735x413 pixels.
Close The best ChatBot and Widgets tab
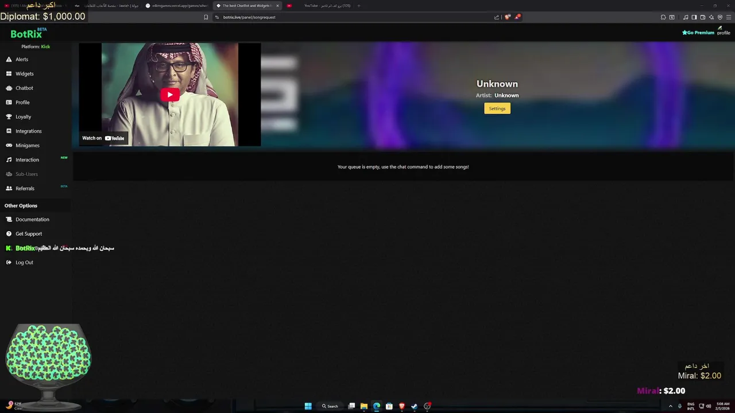pos(277,6)
